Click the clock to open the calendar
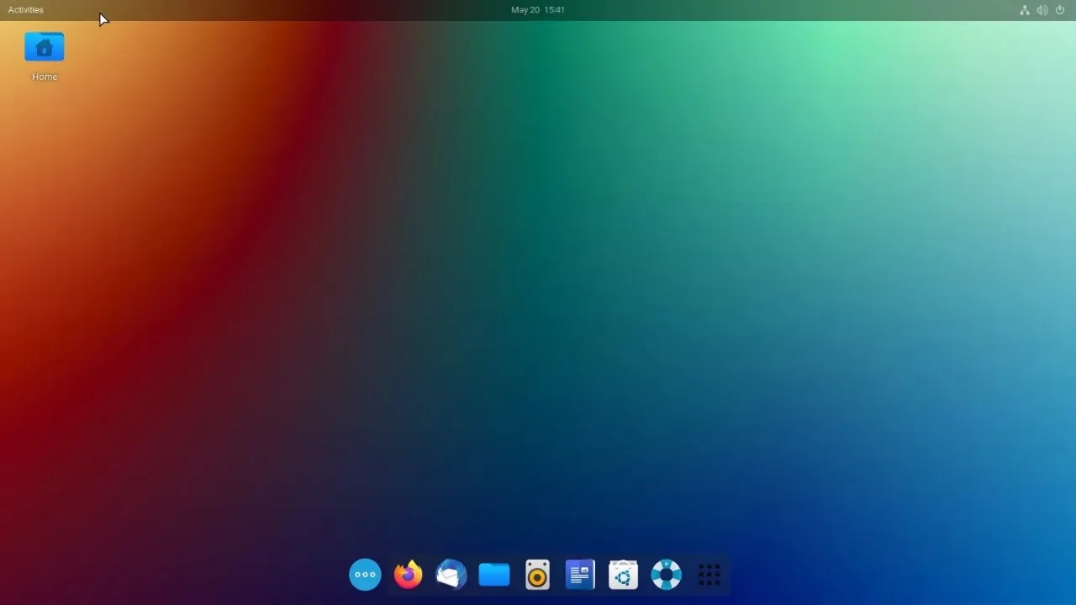 538,9
